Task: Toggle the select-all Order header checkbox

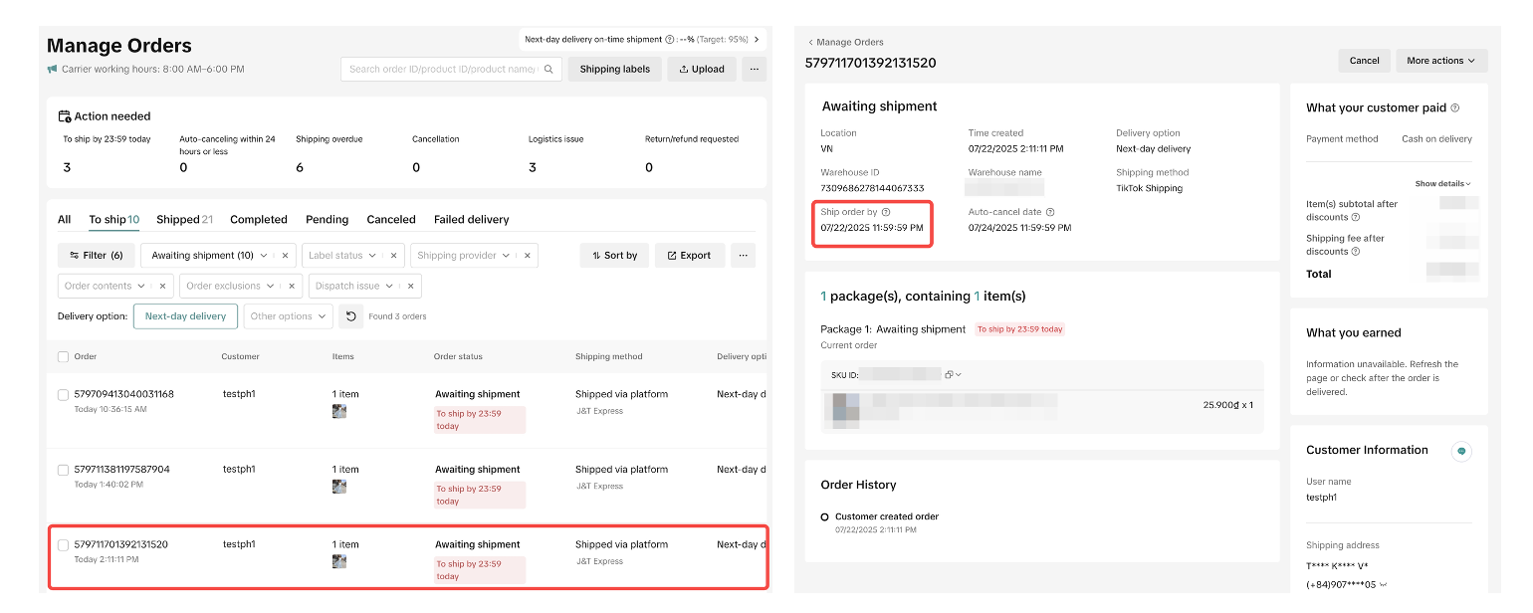Action: [x=64, y=356]
